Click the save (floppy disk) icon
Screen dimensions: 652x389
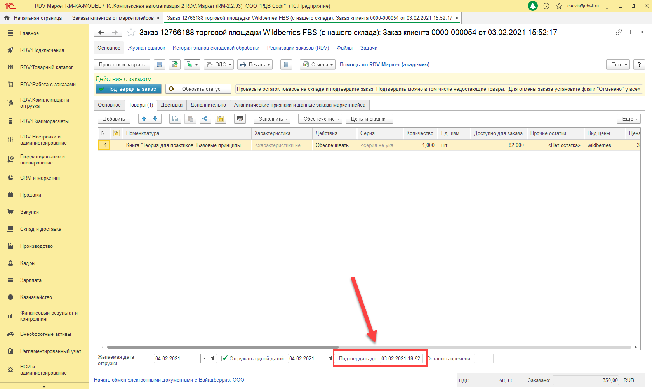[160, 65]
